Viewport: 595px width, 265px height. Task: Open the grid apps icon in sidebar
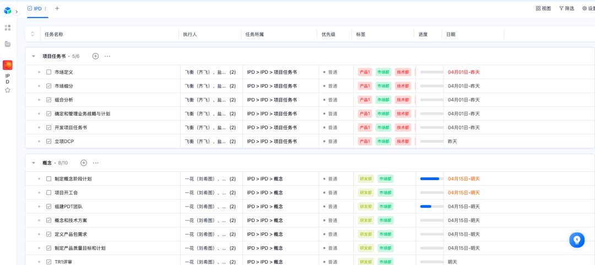(8, 28)
